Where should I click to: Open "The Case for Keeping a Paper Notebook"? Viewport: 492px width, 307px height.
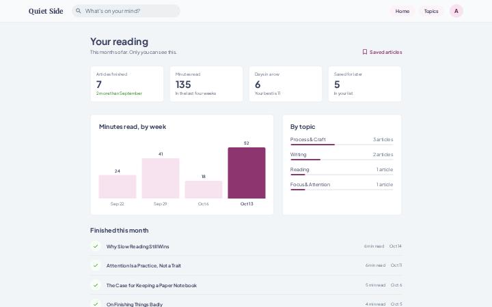point(152,285)
